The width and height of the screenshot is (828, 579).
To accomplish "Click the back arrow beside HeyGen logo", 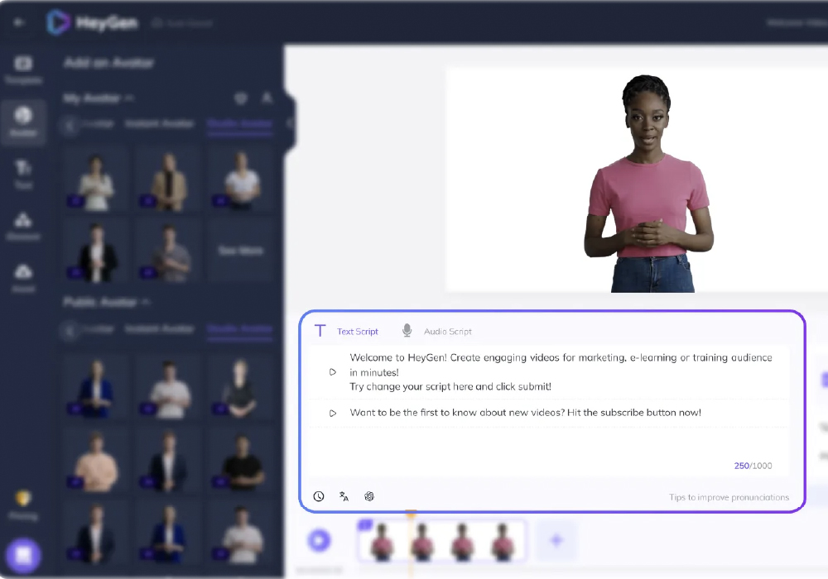I will click(19, 22).
